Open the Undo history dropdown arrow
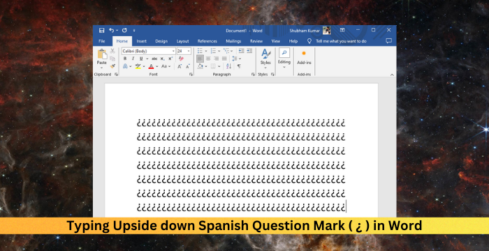 [x=117, y=30]
